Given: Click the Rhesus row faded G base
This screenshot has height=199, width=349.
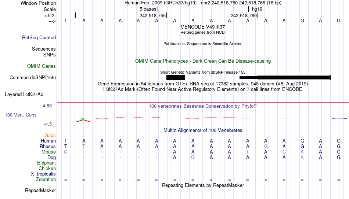Looking at the screenshot, I should tap(266, 147).
